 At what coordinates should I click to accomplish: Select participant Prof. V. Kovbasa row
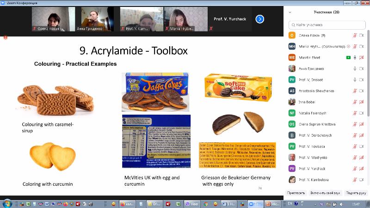click(327, 147)
